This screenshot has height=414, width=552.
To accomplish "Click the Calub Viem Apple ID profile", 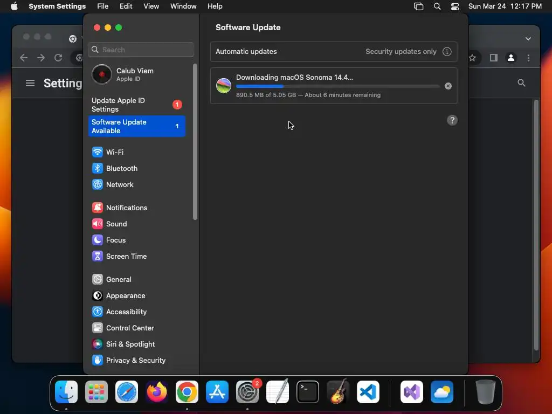I will pyautogui.click(x=137, y=74).
